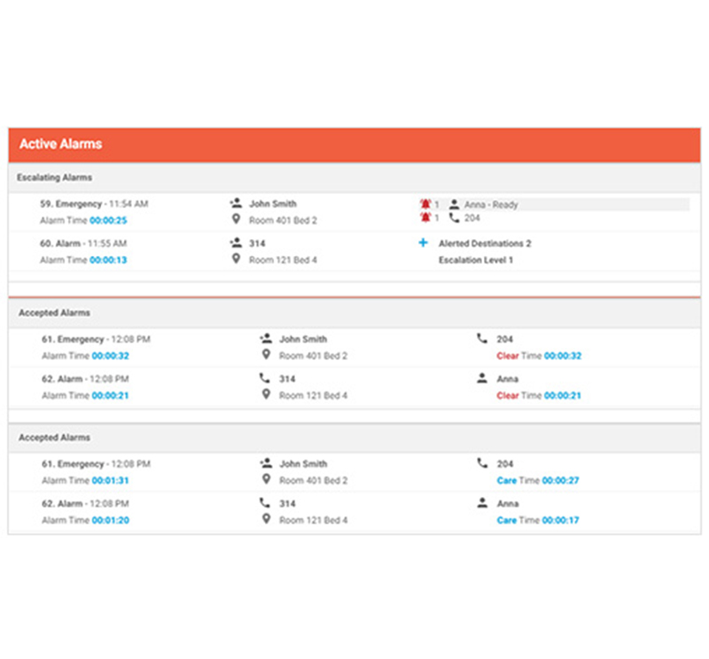Image resolution: width=709 pixels, height=659 pixels.
Task: Click the Active Alarms title bar
Action: 354,144
